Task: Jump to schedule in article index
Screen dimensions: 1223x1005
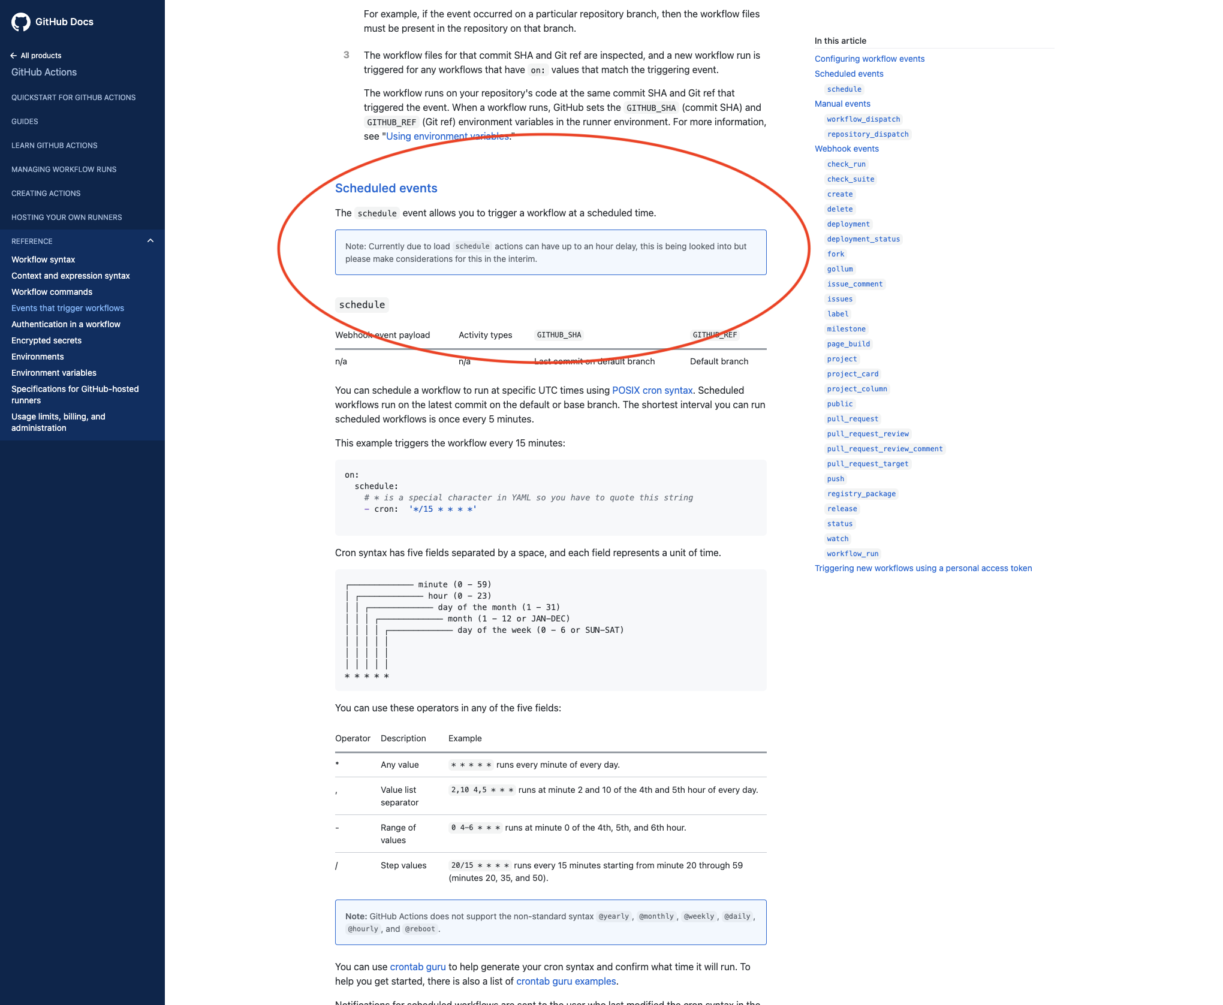Action: 844,89
